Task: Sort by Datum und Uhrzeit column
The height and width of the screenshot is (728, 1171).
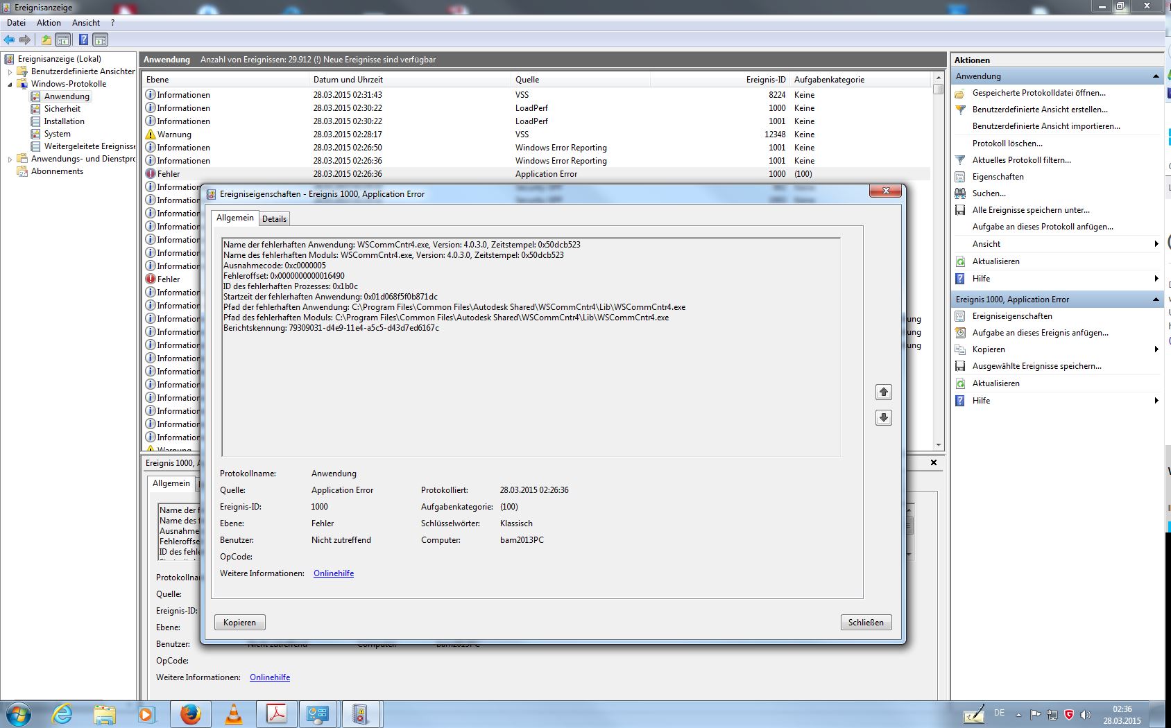Action: (410, 80)
